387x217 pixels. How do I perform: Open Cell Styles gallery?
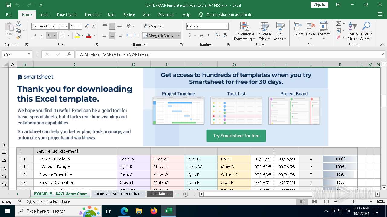(x=280, y=31)
